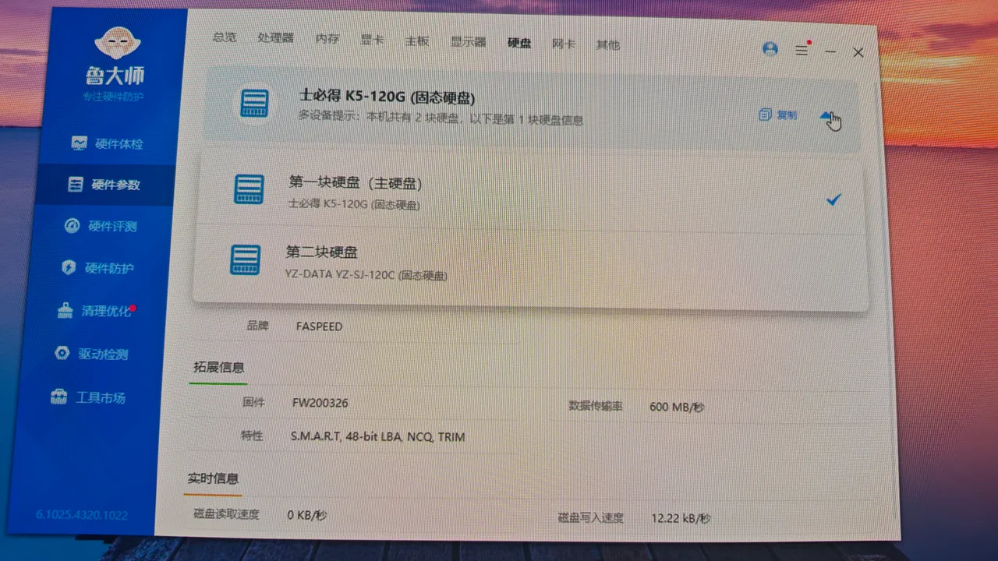Click the version number 6.1025.4320.1022
This screenshot has width=998, height=561.
pyautogui.click(x=82, y=515)
